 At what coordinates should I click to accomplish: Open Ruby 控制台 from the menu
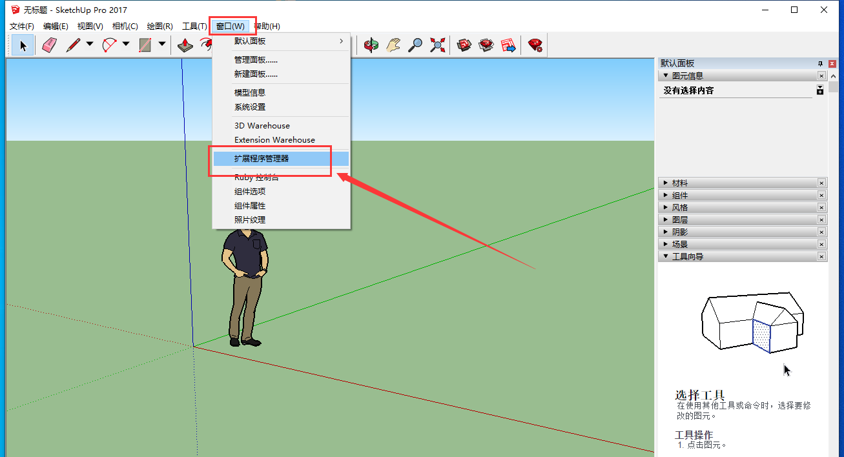[x=282, y=178]
